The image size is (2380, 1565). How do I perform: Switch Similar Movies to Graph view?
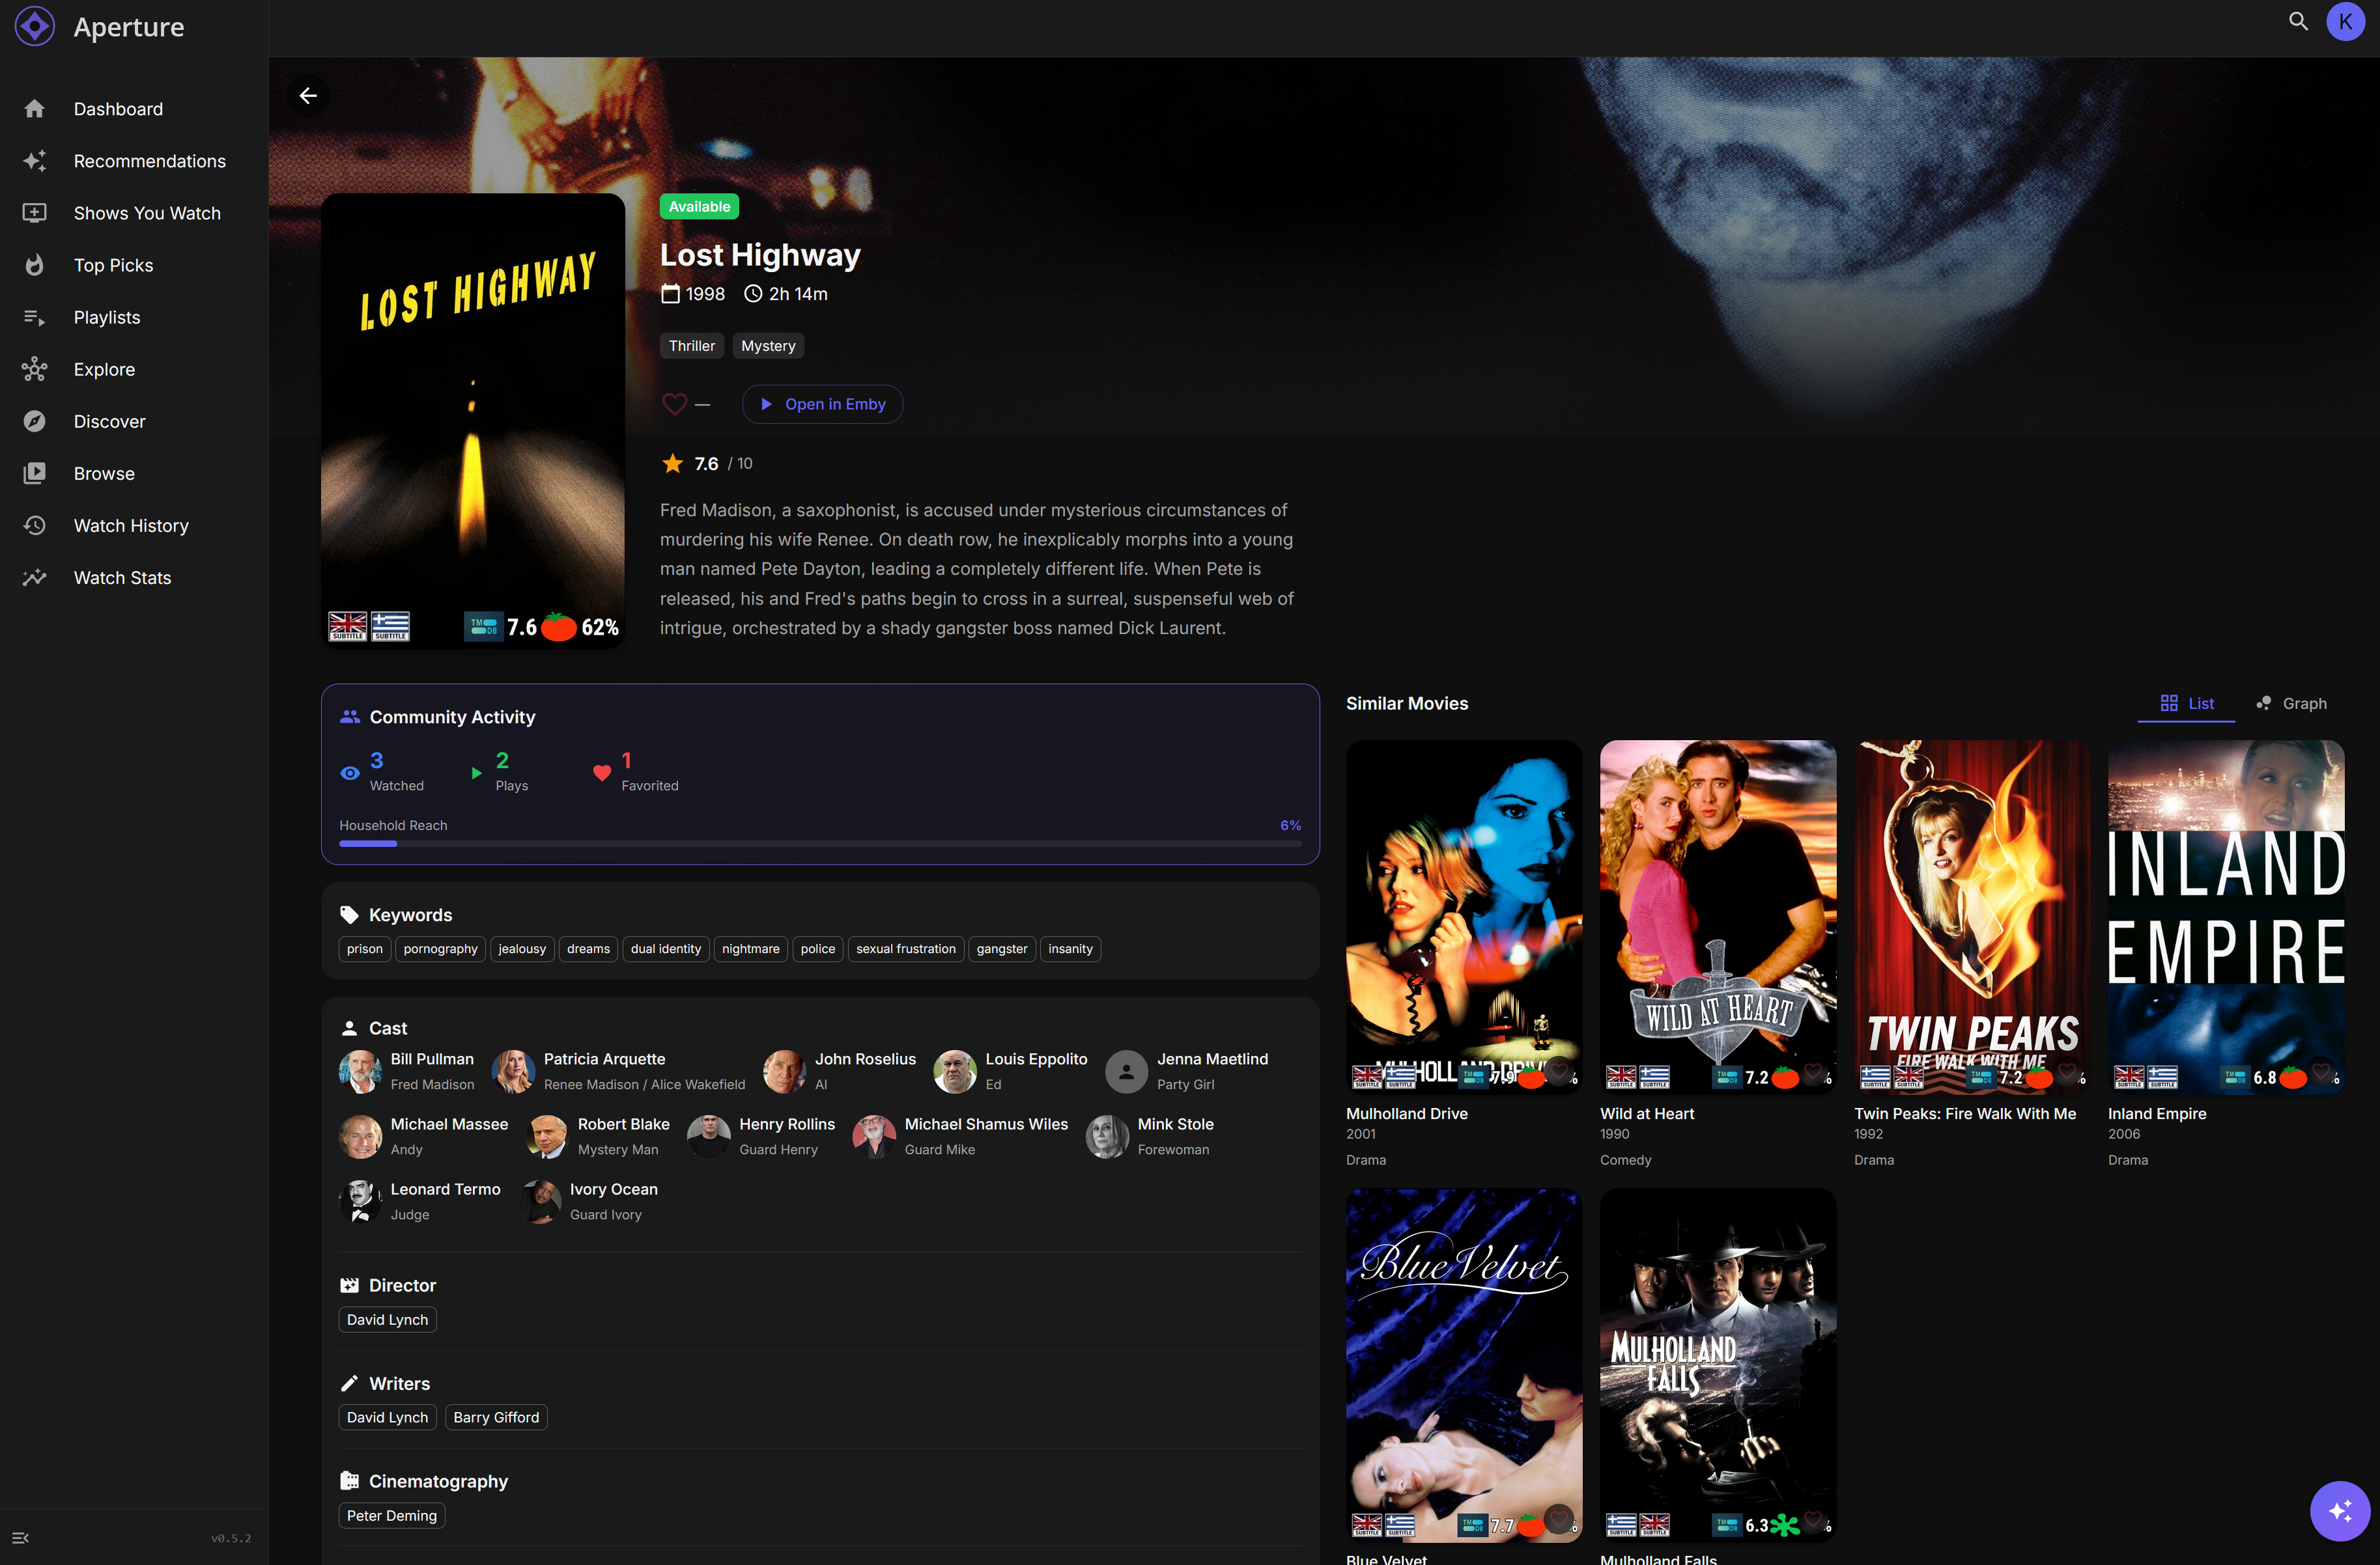[x=2291, y=704]
